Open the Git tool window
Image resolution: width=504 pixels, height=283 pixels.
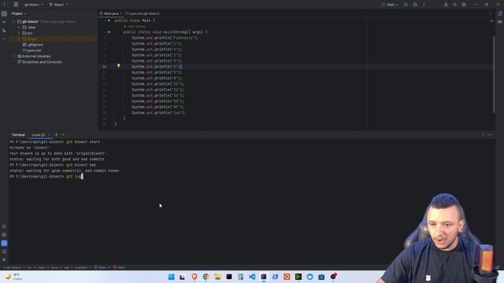point(4,260)
